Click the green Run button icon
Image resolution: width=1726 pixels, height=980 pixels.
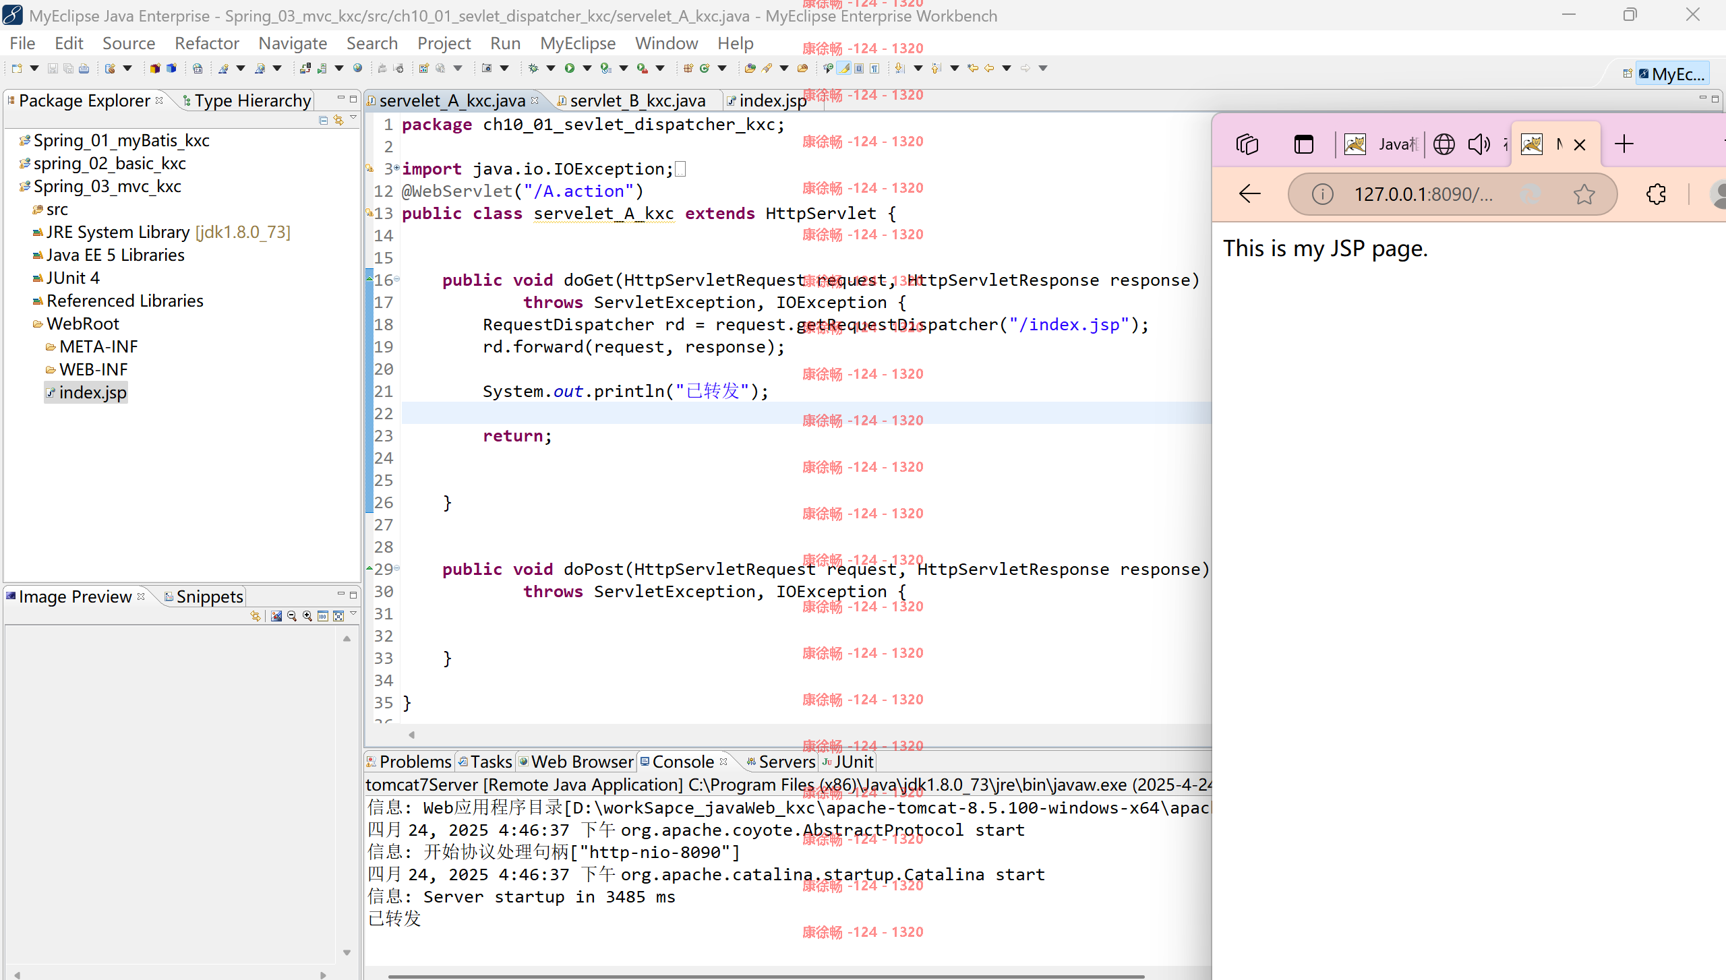pyautogui.click(x=570, y=68)
